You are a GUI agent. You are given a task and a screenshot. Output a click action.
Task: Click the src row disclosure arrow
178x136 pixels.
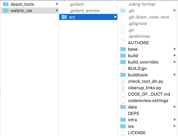[115, 17]
